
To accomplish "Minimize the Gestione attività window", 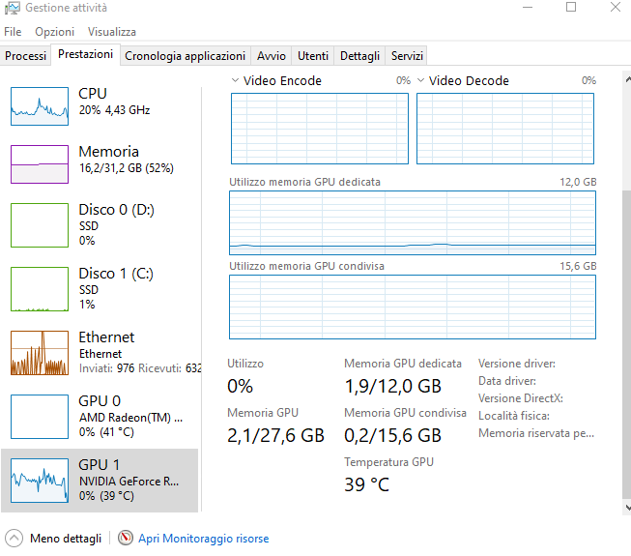I will point(528,7).
